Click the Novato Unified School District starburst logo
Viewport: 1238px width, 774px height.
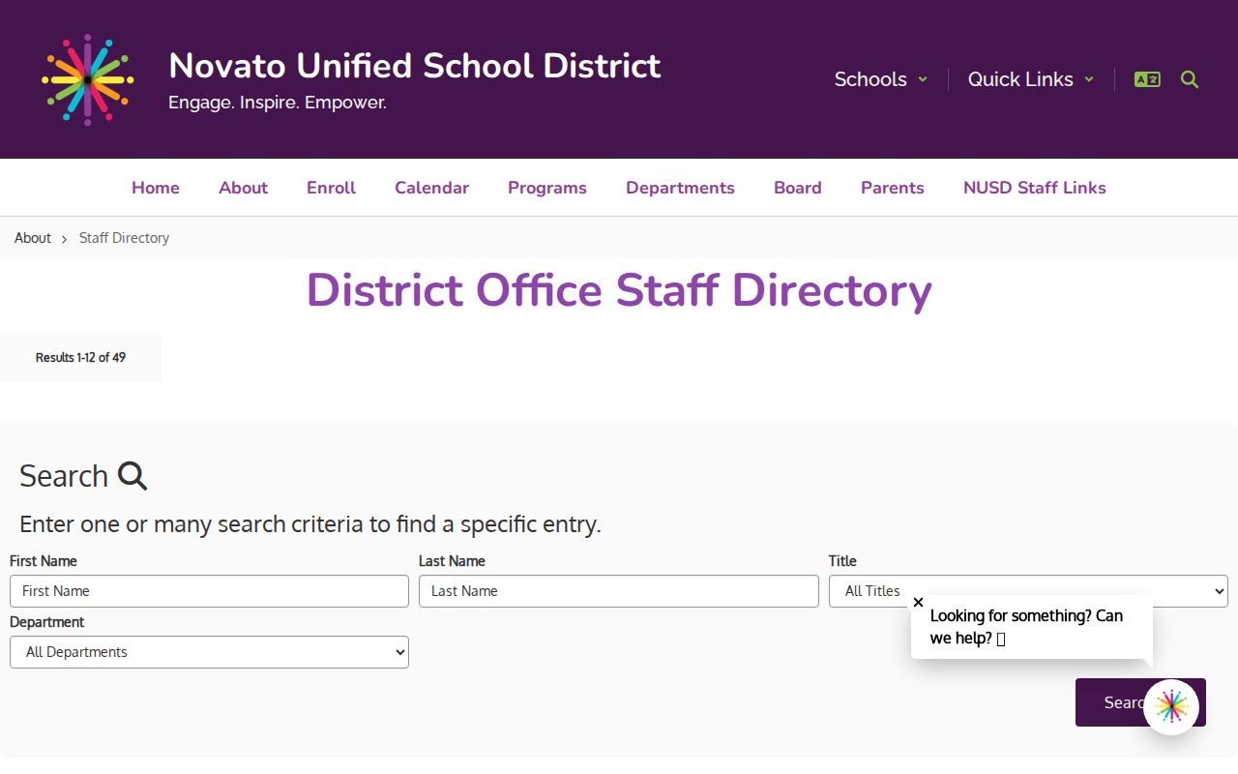point(88,79)
